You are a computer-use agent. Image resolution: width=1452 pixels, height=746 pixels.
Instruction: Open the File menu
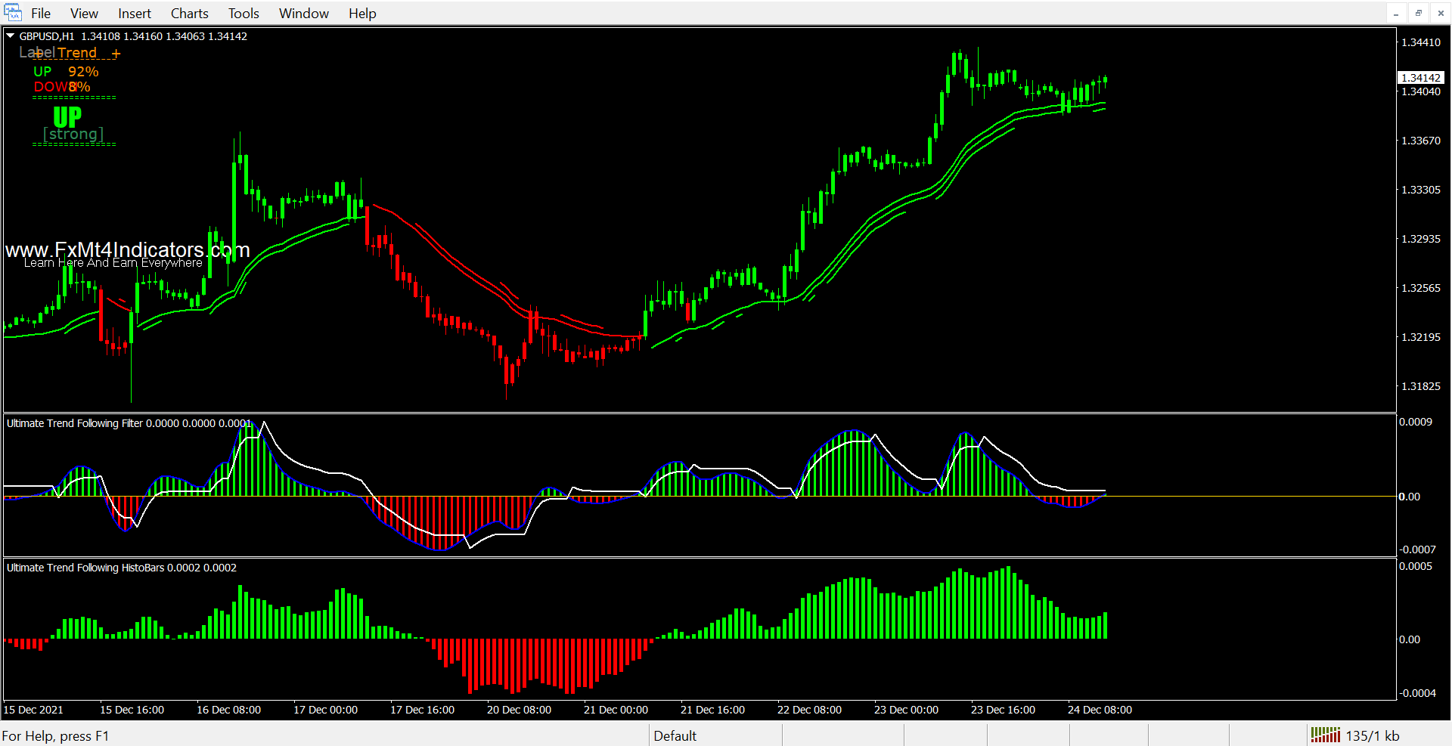(x=41, y=14)
